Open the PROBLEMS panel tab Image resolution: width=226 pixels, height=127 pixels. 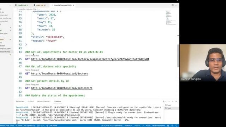pos(20,101)
